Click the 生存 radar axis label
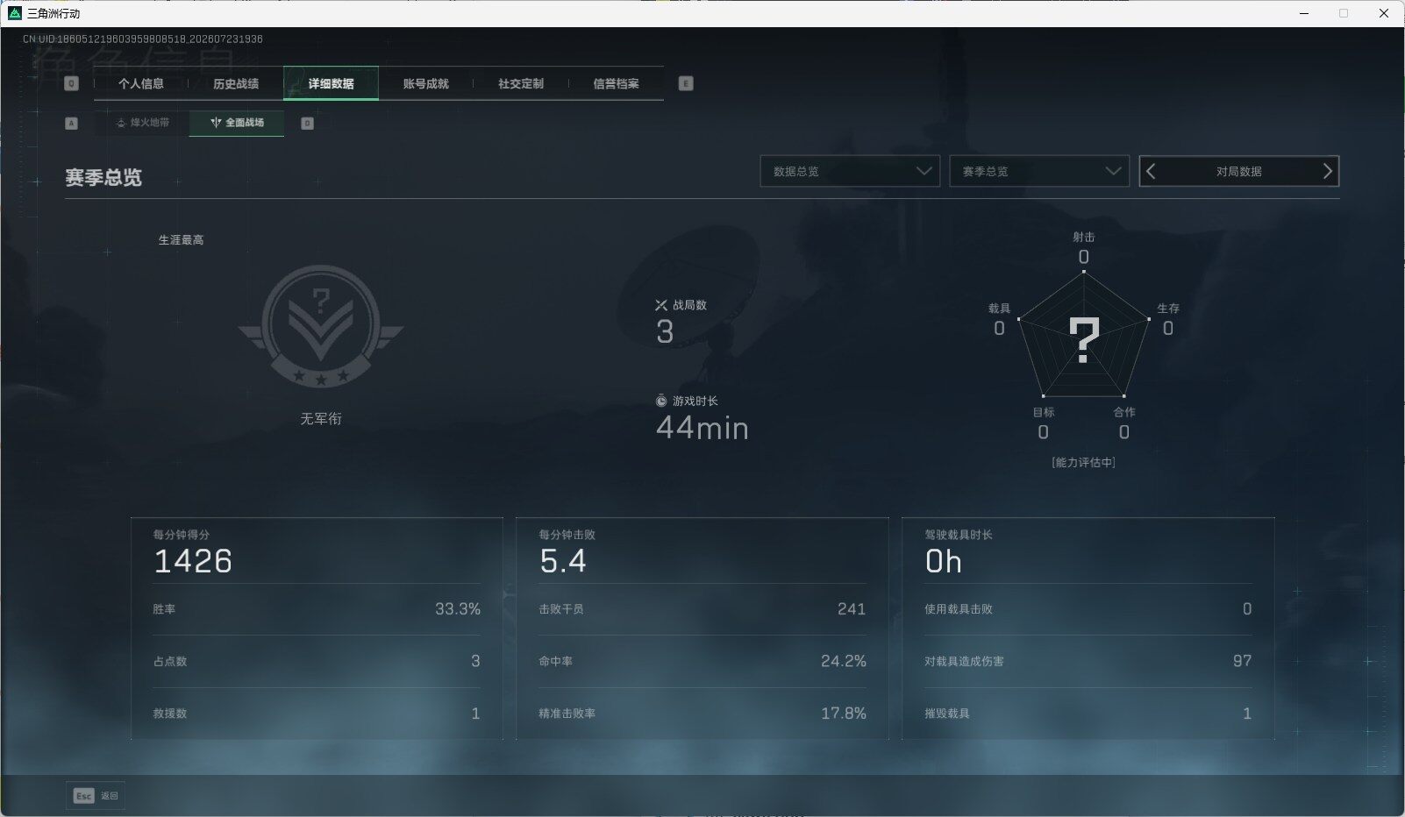This screenshot has width=1405, height=817. [1168, 309]
